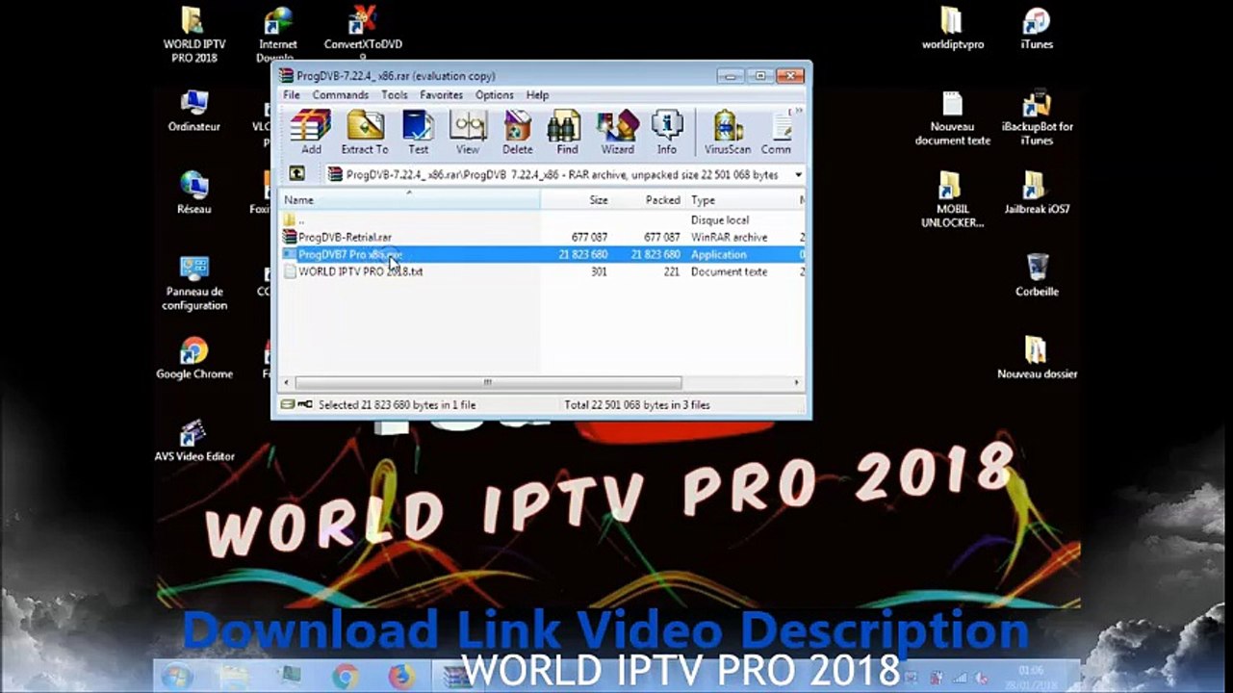Expand the archive path dropdown arrow

tap(798, 175)
